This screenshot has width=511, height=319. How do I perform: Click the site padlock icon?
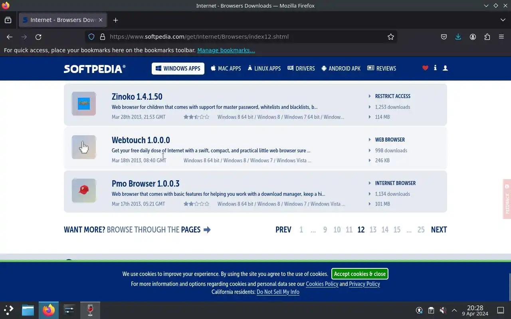[103, 37]
